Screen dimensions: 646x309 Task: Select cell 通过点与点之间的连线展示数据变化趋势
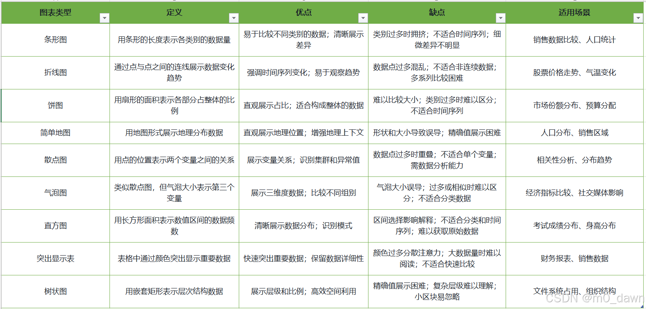click(174, 73)
